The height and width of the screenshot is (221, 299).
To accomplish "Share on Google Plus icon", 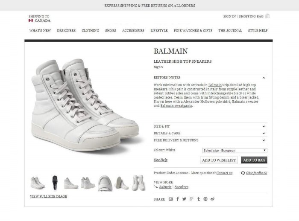I will pyautogui.click(x=192, y=199).
